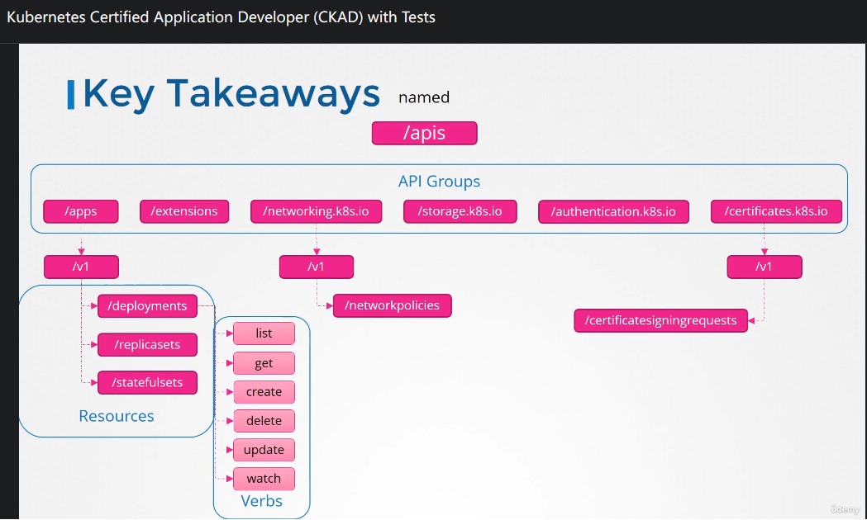867x520 pixels.
Task: Click the /networking.k8s.io box
Action: tap(316, 211)
